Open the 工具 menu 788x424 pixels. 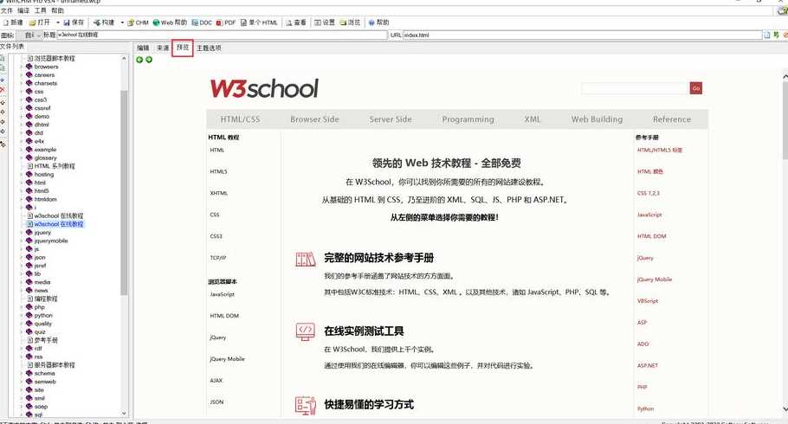click(40, 10)
